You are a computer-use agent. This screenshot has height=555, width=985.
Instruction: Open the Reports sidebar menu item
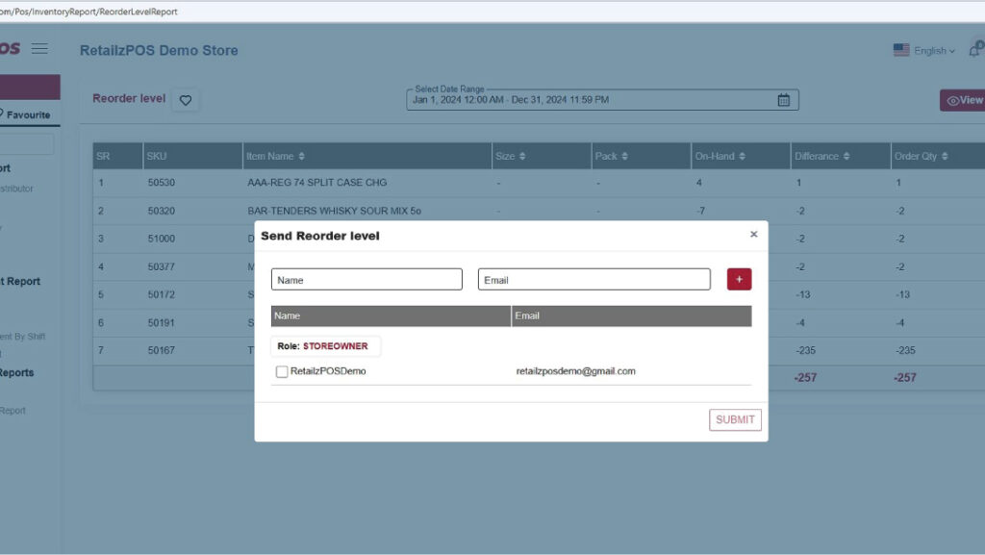tap(17, 373)
